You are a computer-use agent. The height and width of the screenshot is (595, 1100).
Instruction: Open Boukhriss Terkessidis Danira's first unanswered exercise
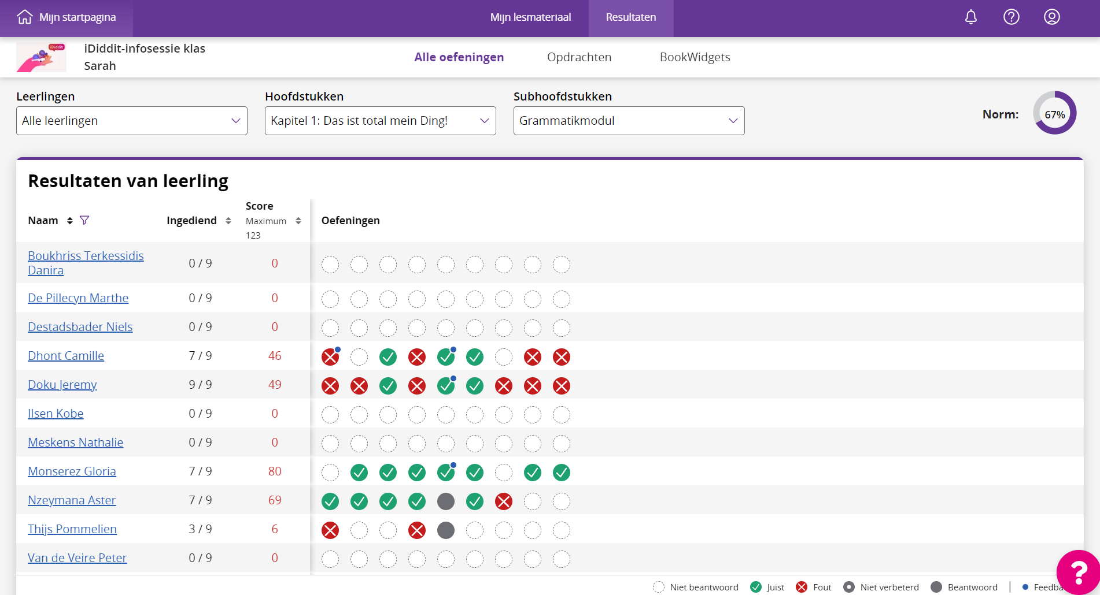(x=330, y=265)
